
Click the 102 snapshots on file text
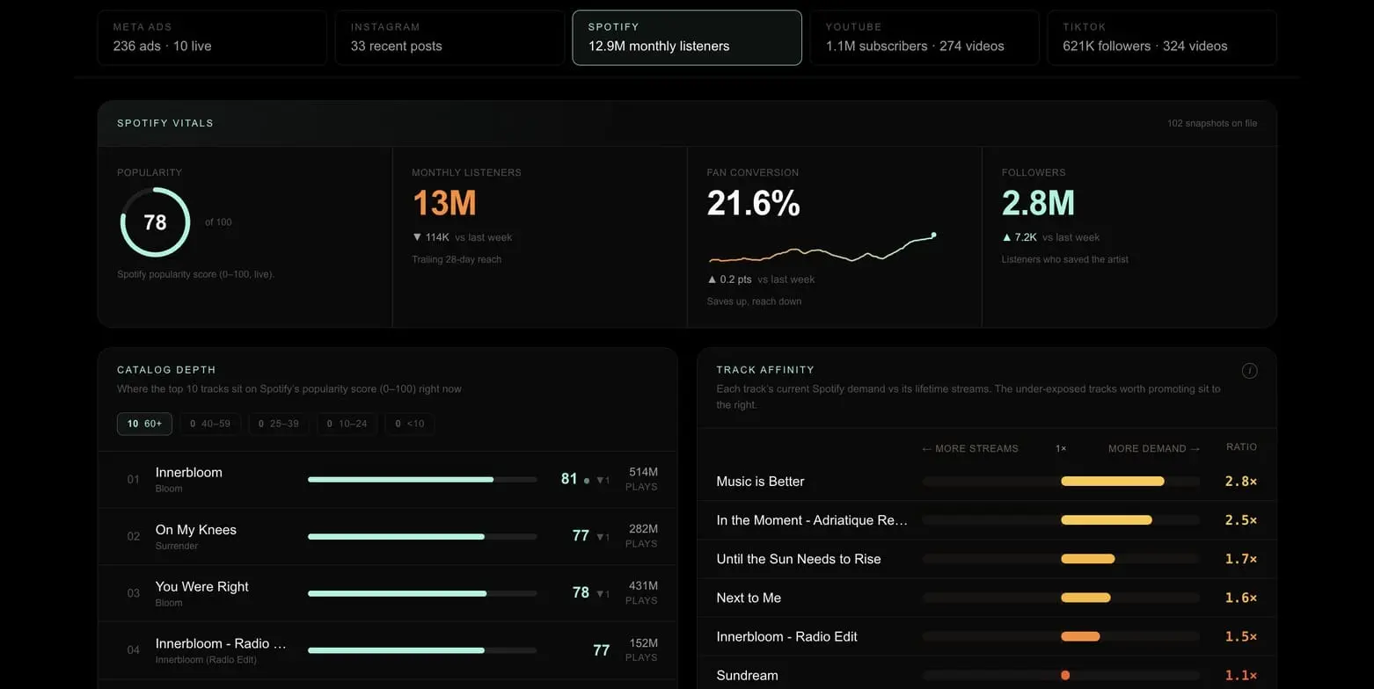[x=1212, y=124]
